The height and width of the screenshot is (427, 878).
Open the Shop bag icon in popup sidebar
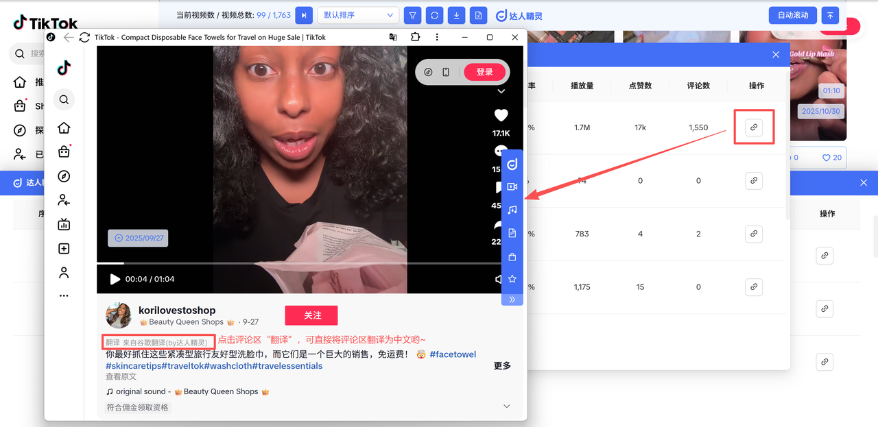(64, 151)
